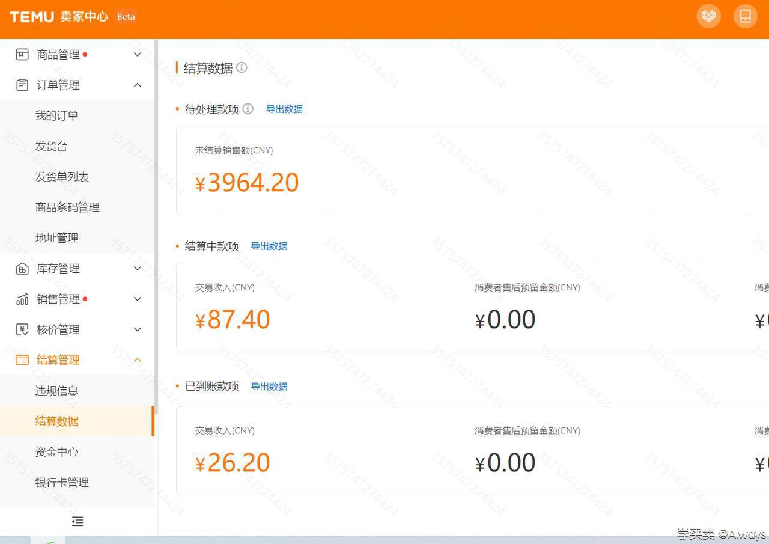Click 导出数据 for 已到账款项
Image resolution: width=769 pixels, height=544 pixels.
(x=269, y=387)
